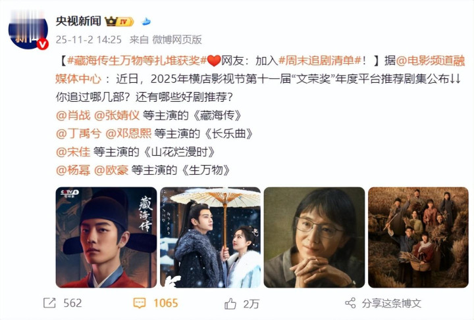Open the @杨幂 mention link
This screenshot has width=474, height=320.
[73, 170]
